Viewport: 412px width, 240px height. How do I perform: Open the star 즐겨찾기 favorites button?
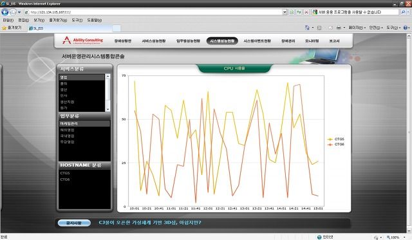[12, 28]
